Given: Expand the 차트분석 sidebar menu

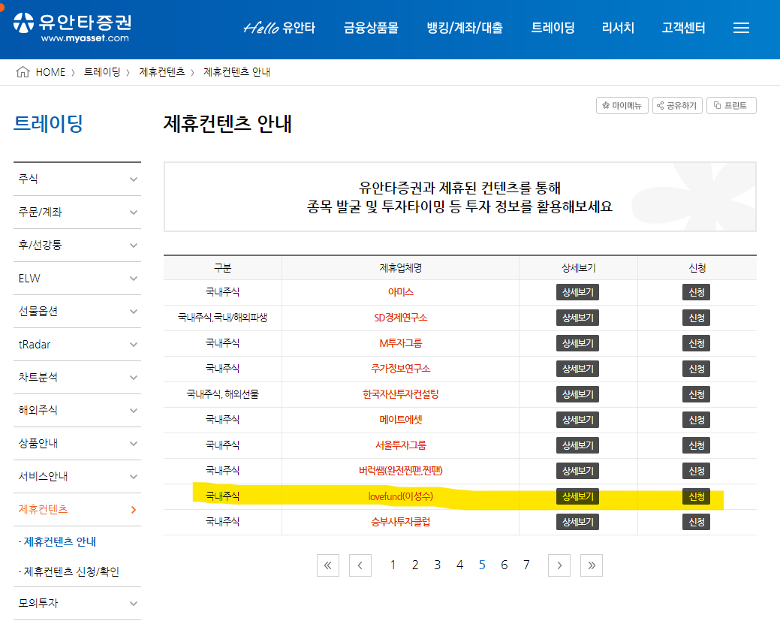Looking at the screenshot, I should (77, 378).
